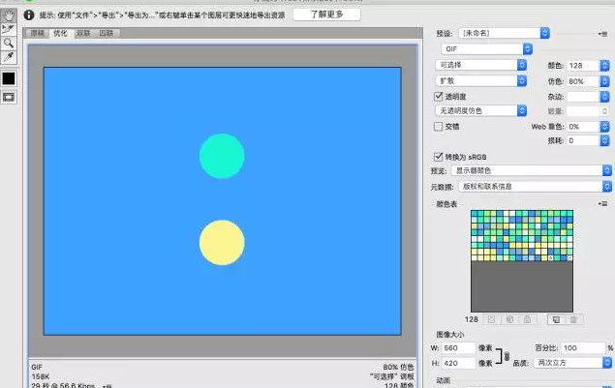The image size is (615, 388).
Task: Enable the 交错 checkbox
Action: click(x=439, y=126)
